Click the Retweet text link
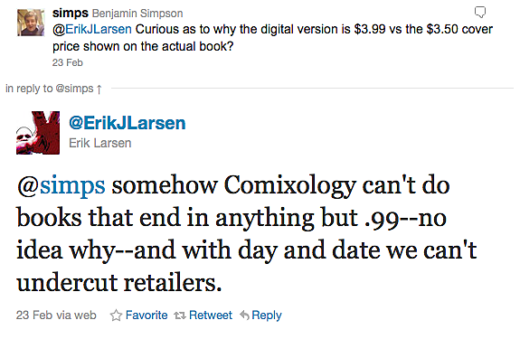520x339 pixels. [x=210, y=315]
